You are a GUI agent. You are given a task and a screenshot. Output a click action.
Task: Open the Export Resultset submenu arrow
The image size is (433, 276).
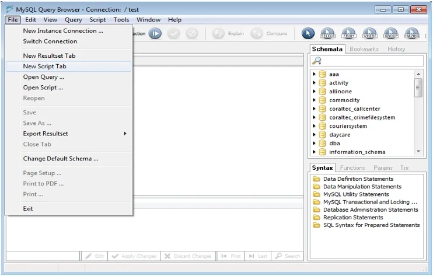tap(125, 134)
